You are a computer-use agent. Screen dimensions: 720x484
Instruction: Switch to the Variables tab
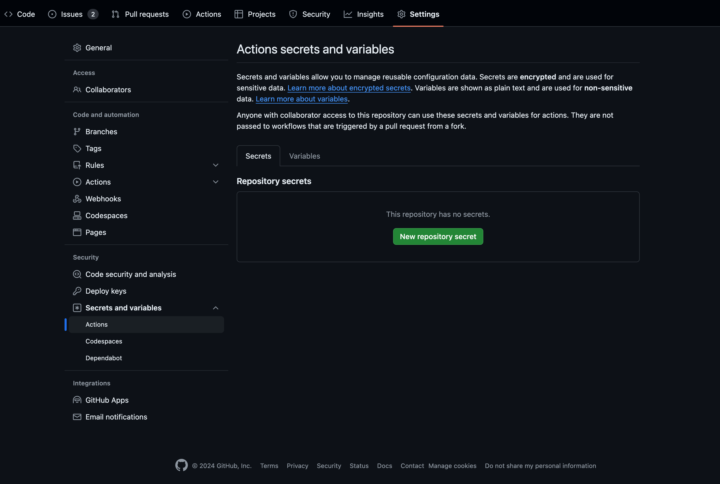pyautogui.click(x=304, y=156)
